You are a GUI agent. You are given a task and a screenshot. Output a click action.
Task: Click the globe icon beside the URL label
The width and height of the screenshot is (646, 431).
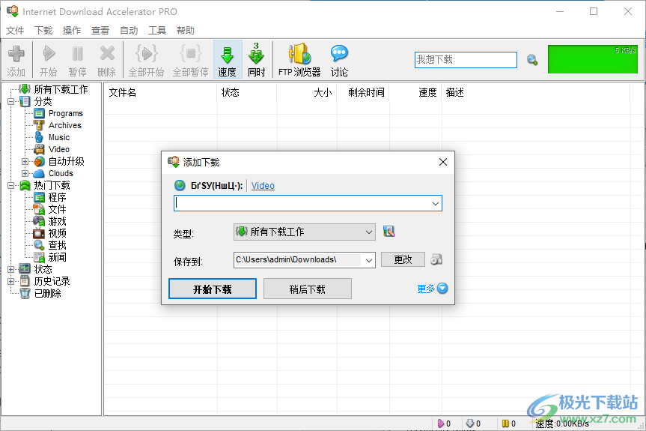point(180,186)
